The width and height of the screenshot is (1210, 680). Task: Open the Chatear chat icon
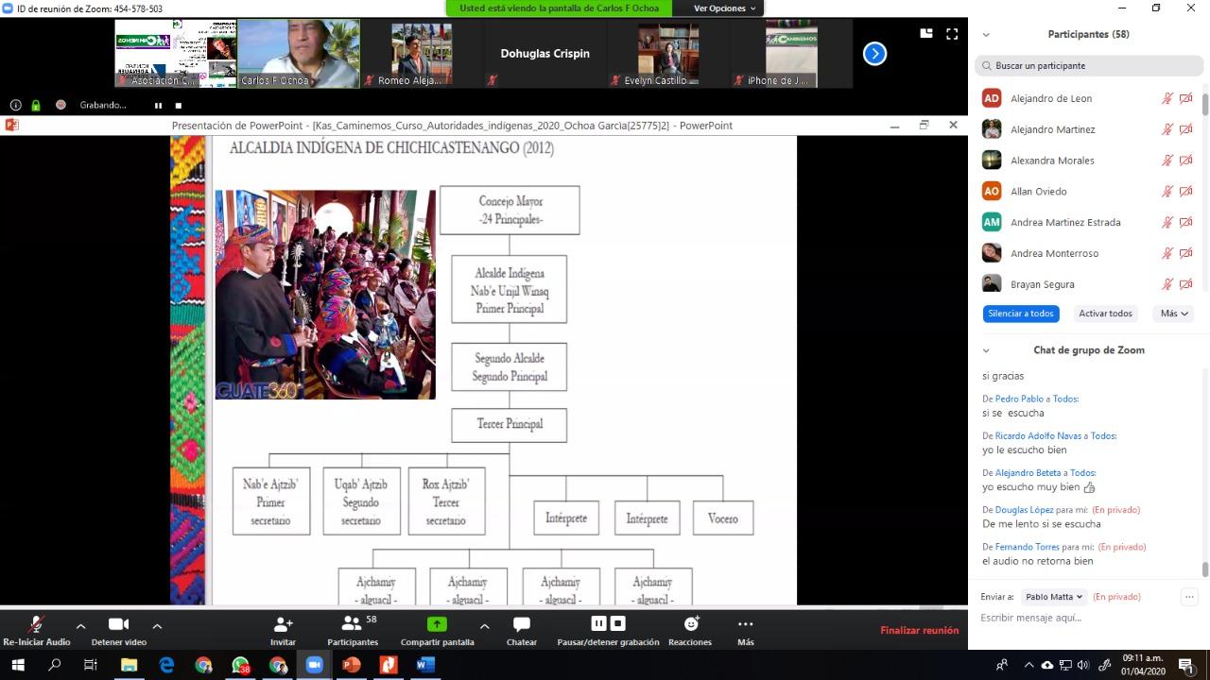(521, 625)
